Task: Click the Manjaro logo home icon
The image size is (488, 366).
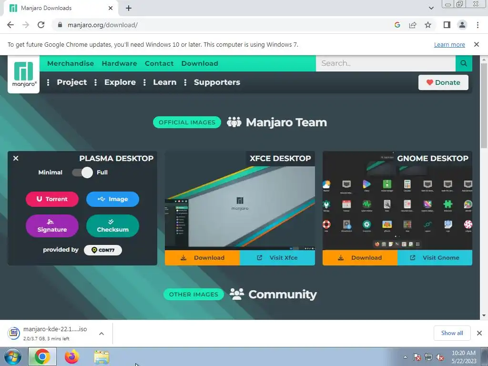Action: (24, 74)
